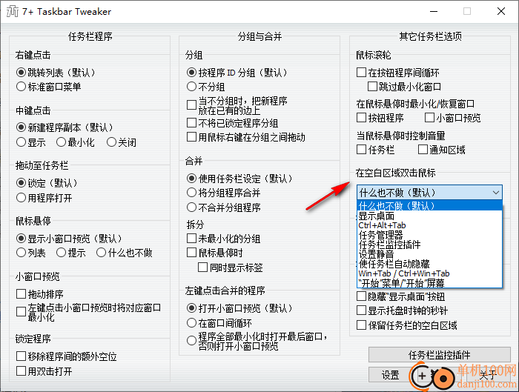Minimize the Taskbar Tweaker window
This screenshot has height=392, width=519.
point(434,11)
